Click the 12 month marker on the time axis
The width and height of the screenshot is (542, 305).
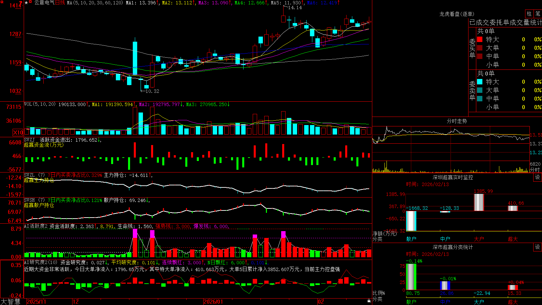pos(76,302)
